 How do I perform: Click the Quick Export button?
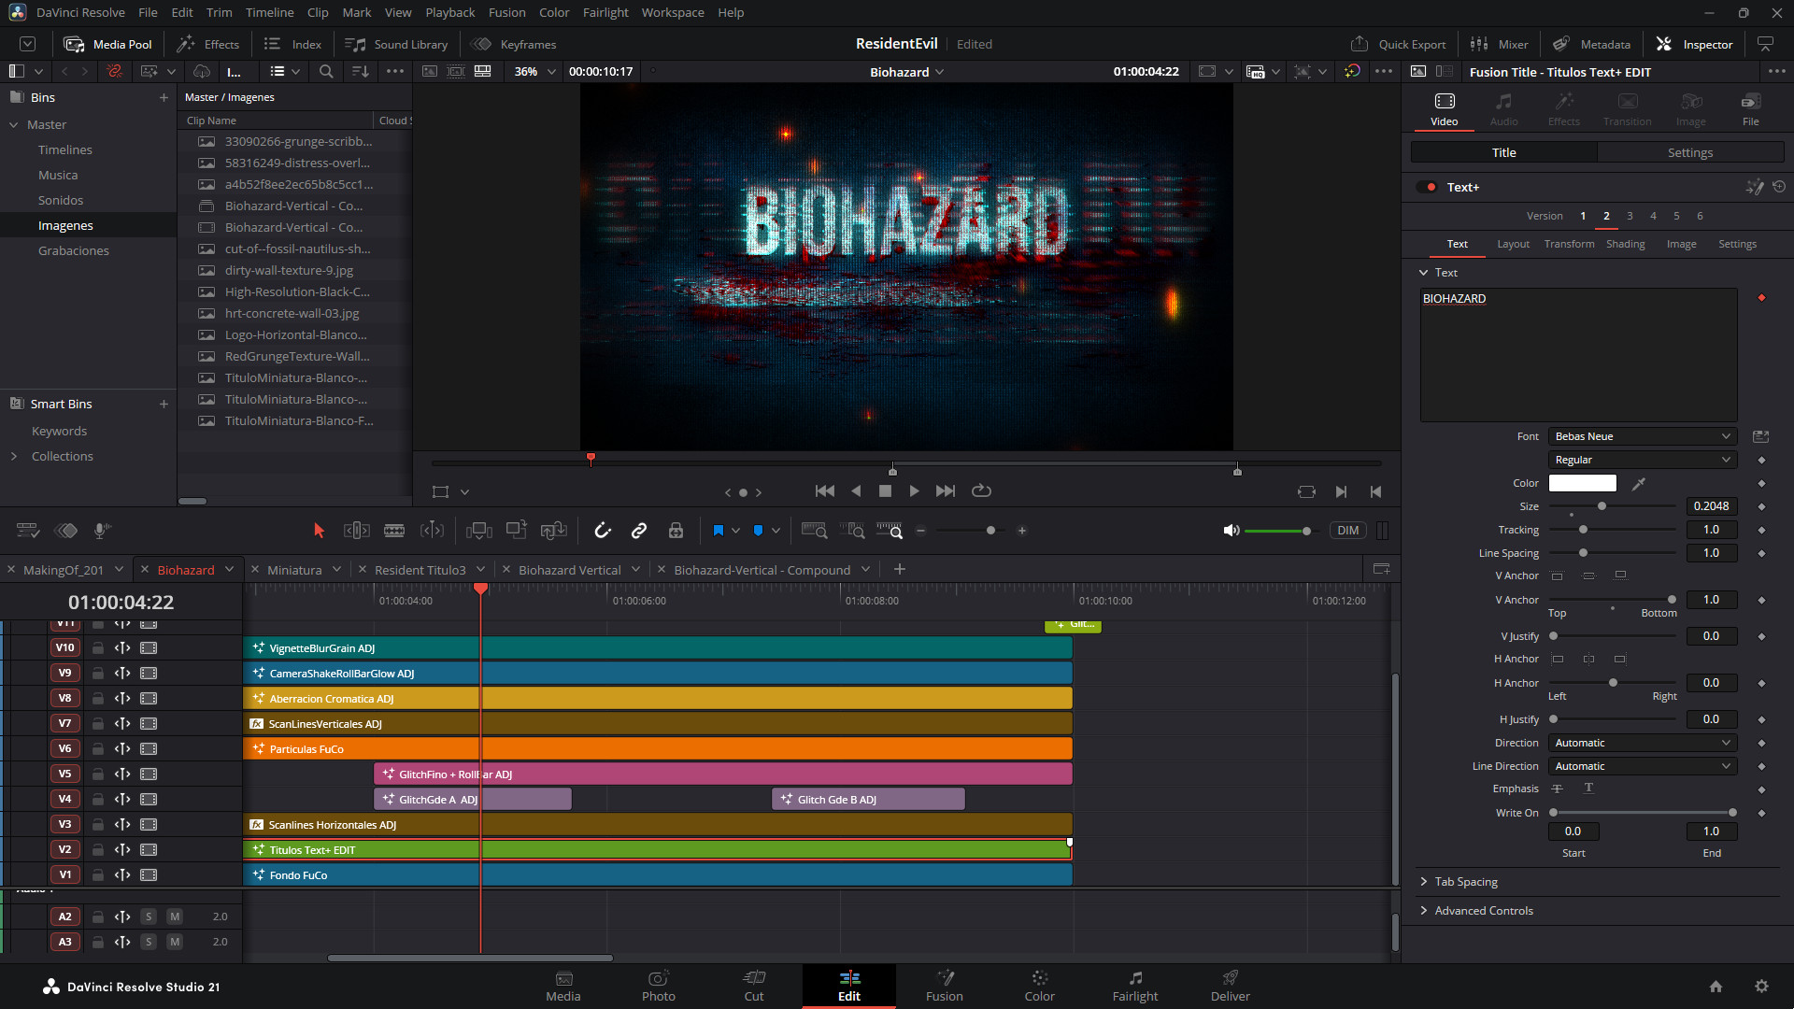pos(1398,44)
